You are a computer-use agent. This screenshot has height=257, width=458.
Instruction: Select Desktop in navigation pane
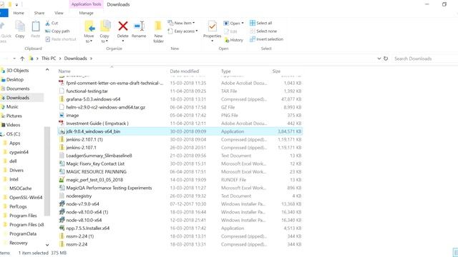pyautogui.click(x=15, y=79)
